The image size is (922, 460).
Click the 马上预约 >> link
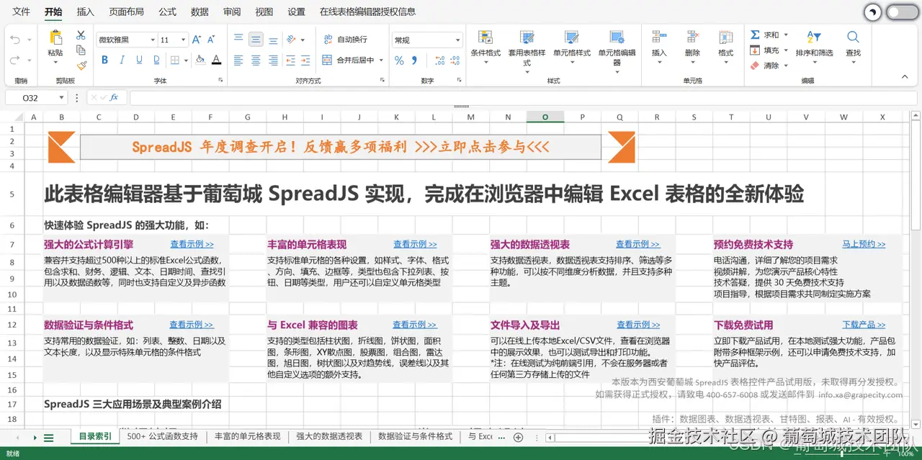pos(864,244)
